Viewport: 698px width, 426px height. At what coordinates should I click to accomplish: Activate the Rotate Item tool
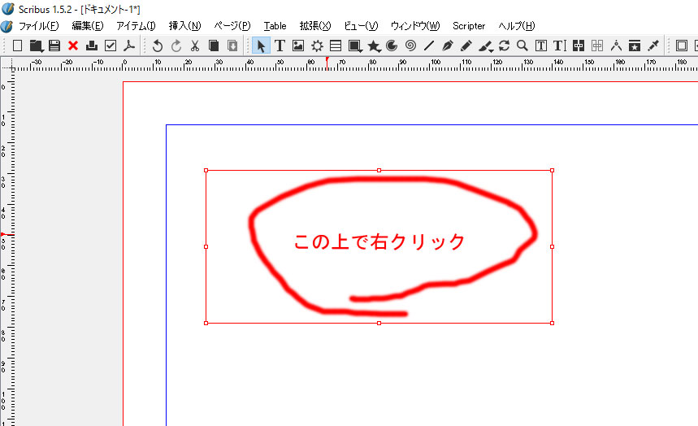click(504, 46)
